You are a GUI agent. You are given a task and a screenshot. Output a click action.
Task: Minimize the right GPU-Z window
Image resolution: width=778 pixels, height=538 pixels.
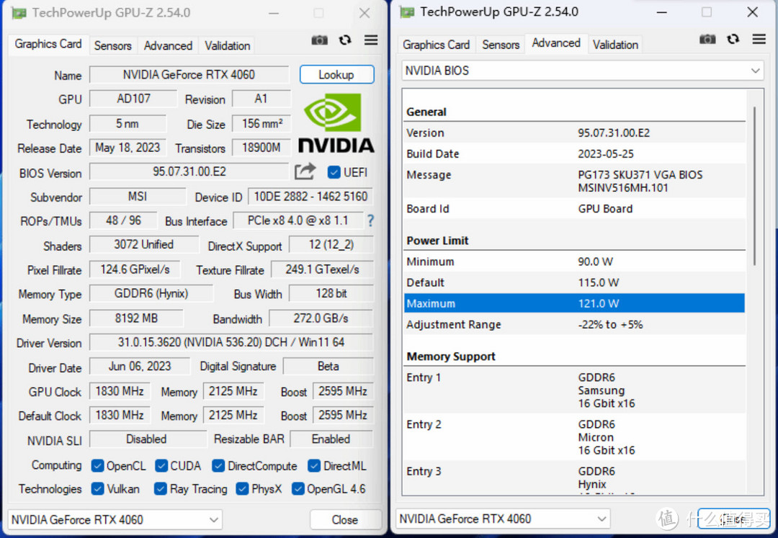coord(662,12)
